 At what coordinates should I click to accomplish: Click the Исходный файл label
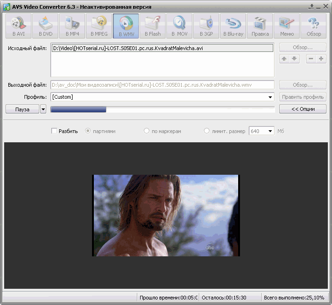(x=27, y=48)
